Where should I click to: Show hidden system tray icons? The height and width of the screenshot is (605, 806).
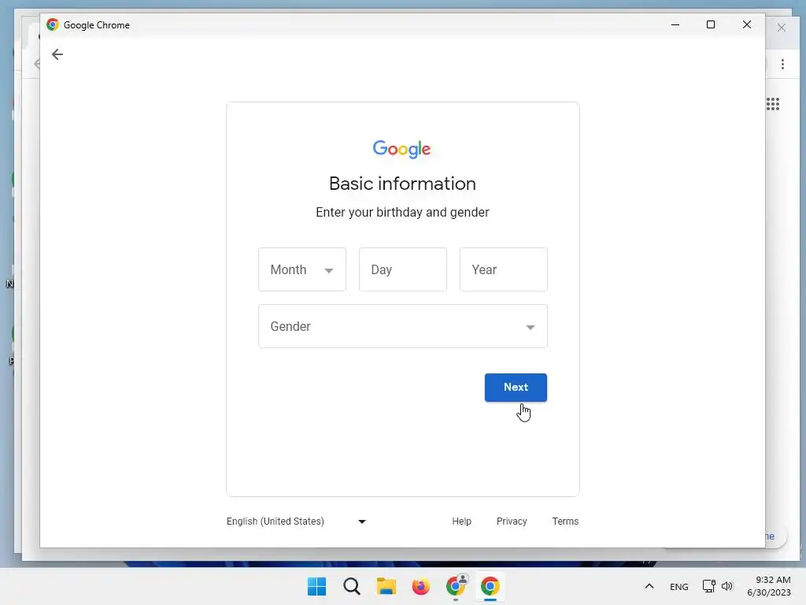pyautogui.click(x=649, y=586)
